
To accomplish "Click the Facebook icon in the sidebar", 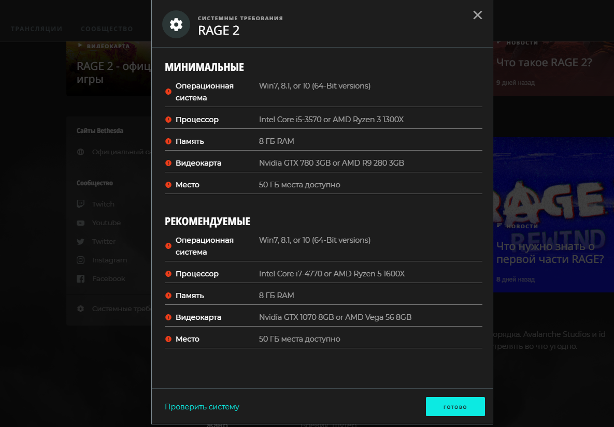I will pos(81,279).
